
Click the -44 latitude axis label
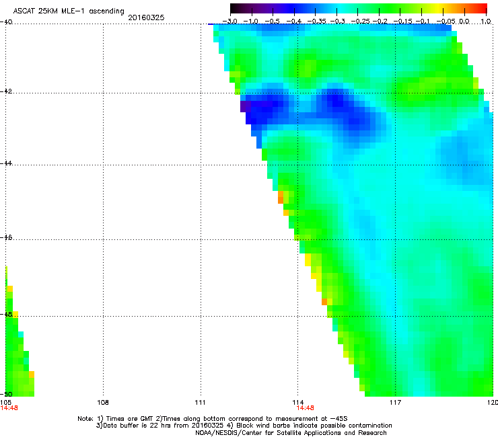(6, 163)
